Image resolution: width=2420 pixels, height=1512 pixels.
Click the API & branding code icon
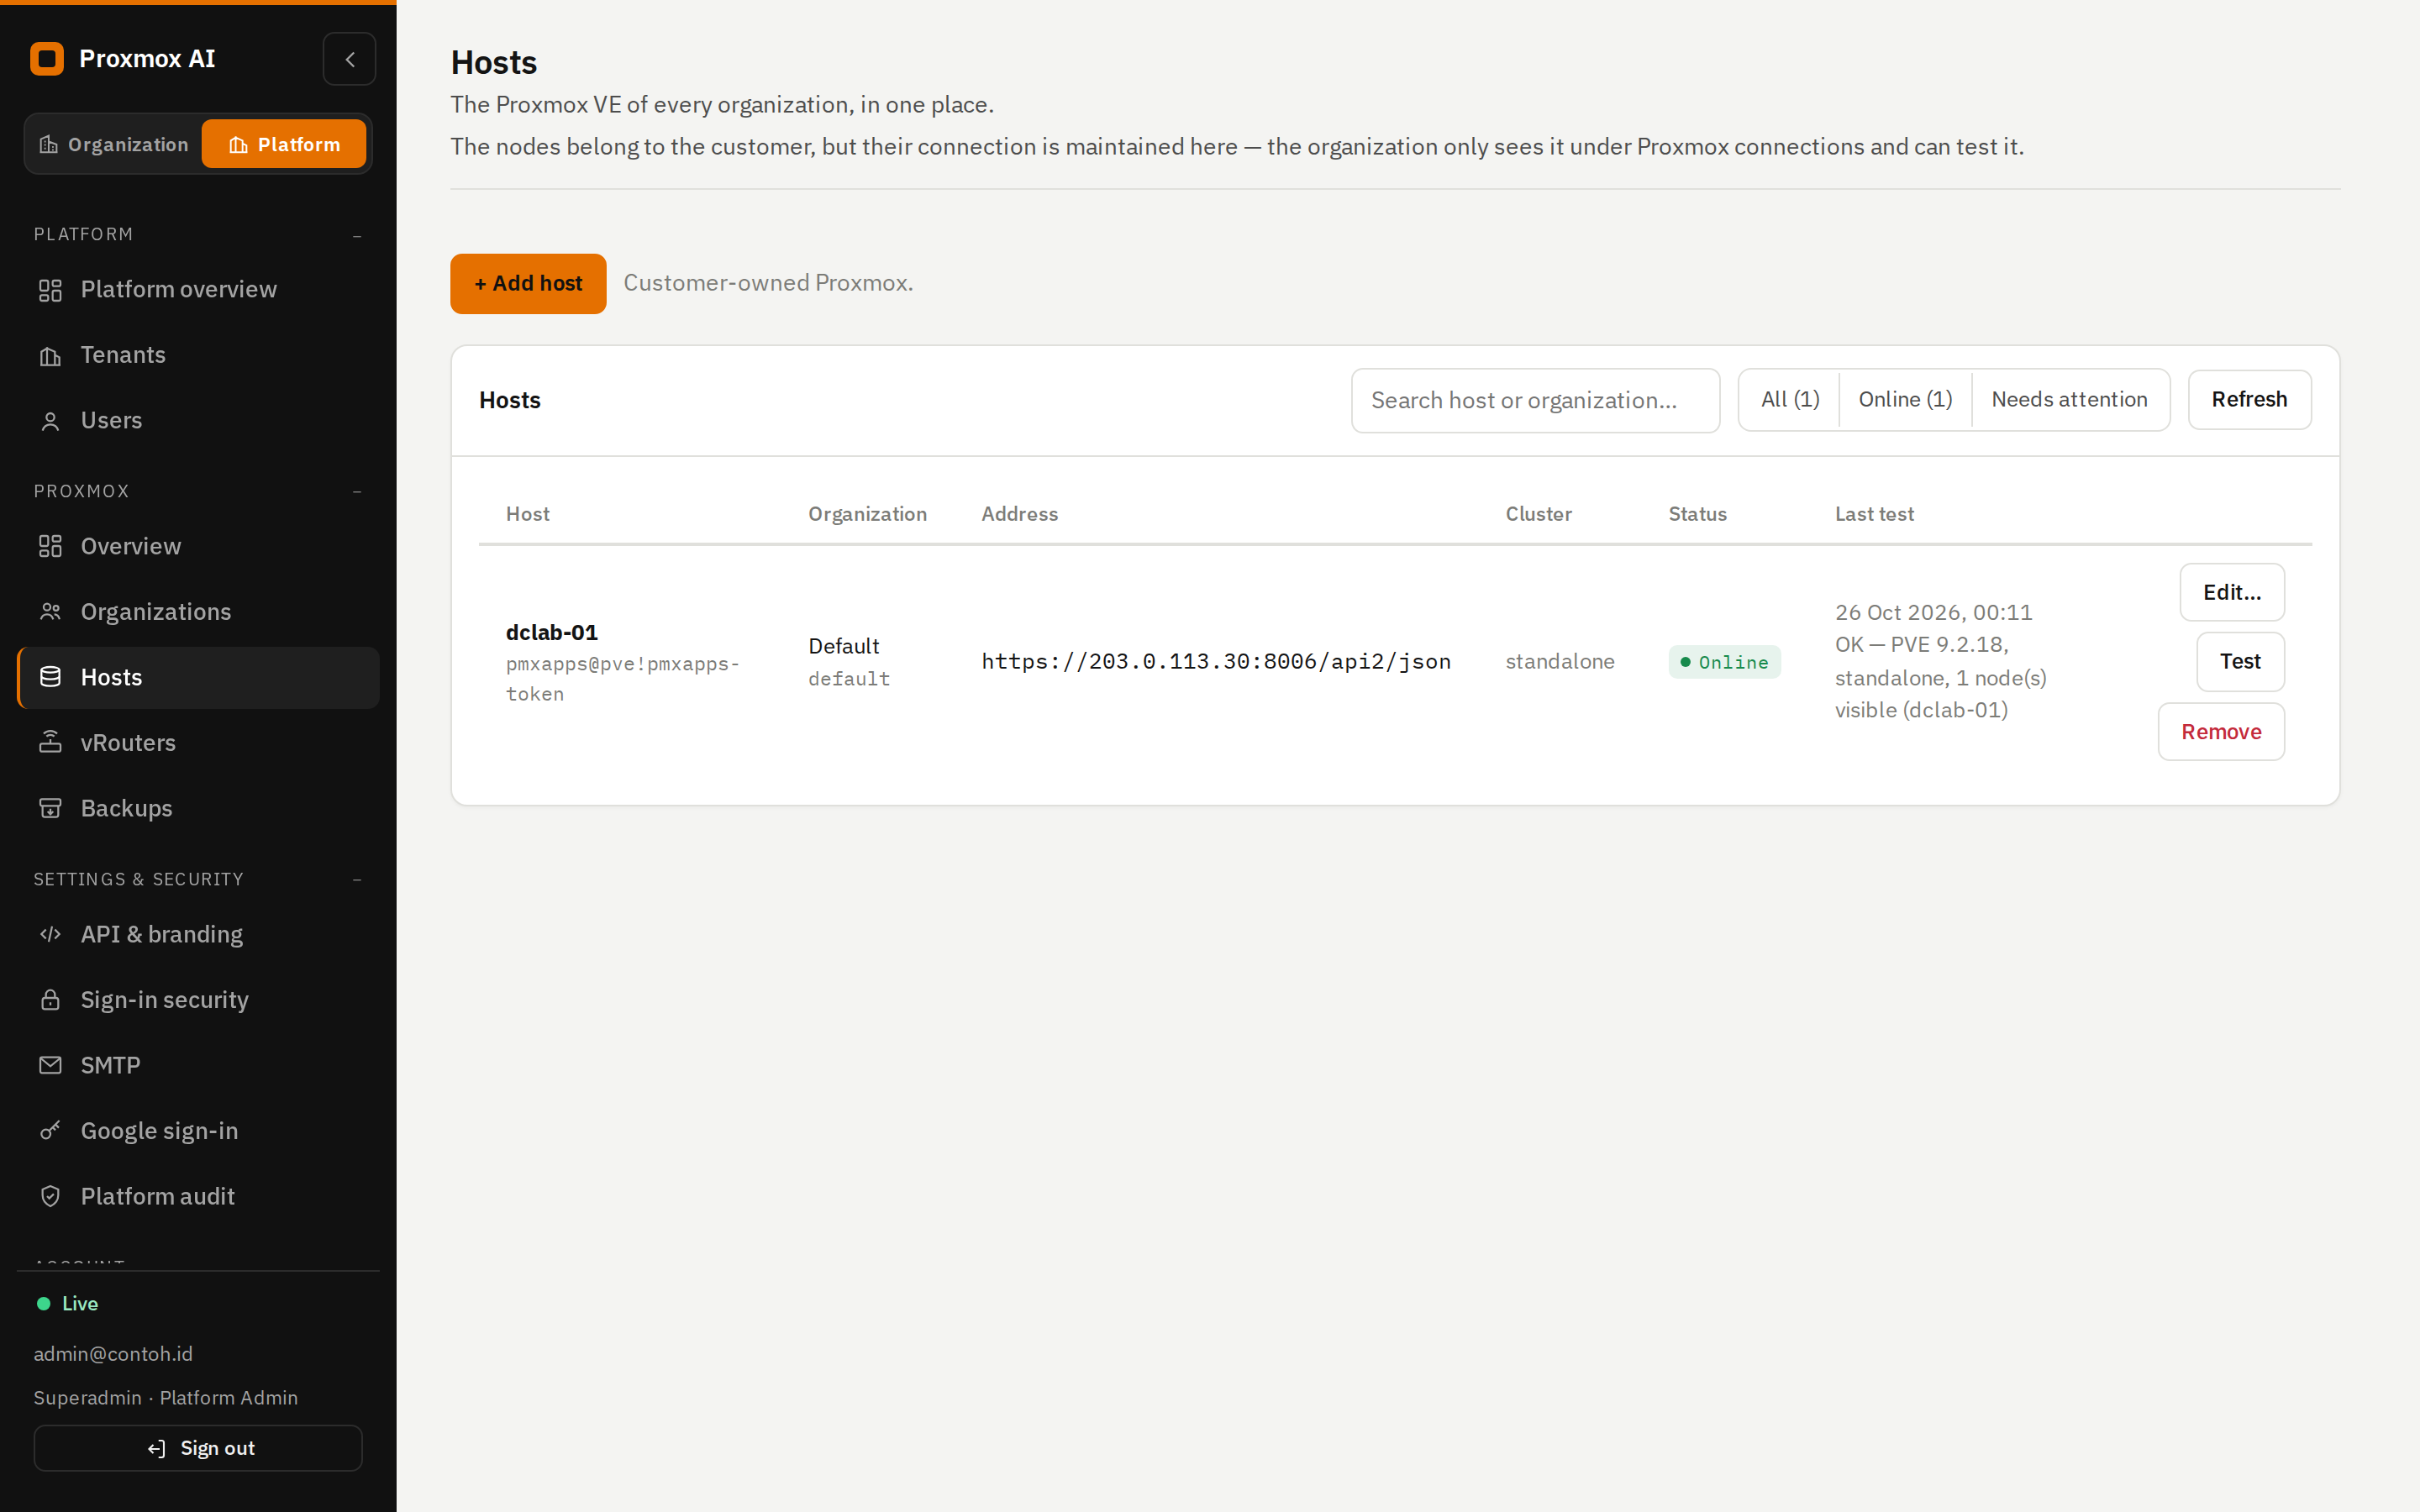pyautogui.click(x=50, y=935)
